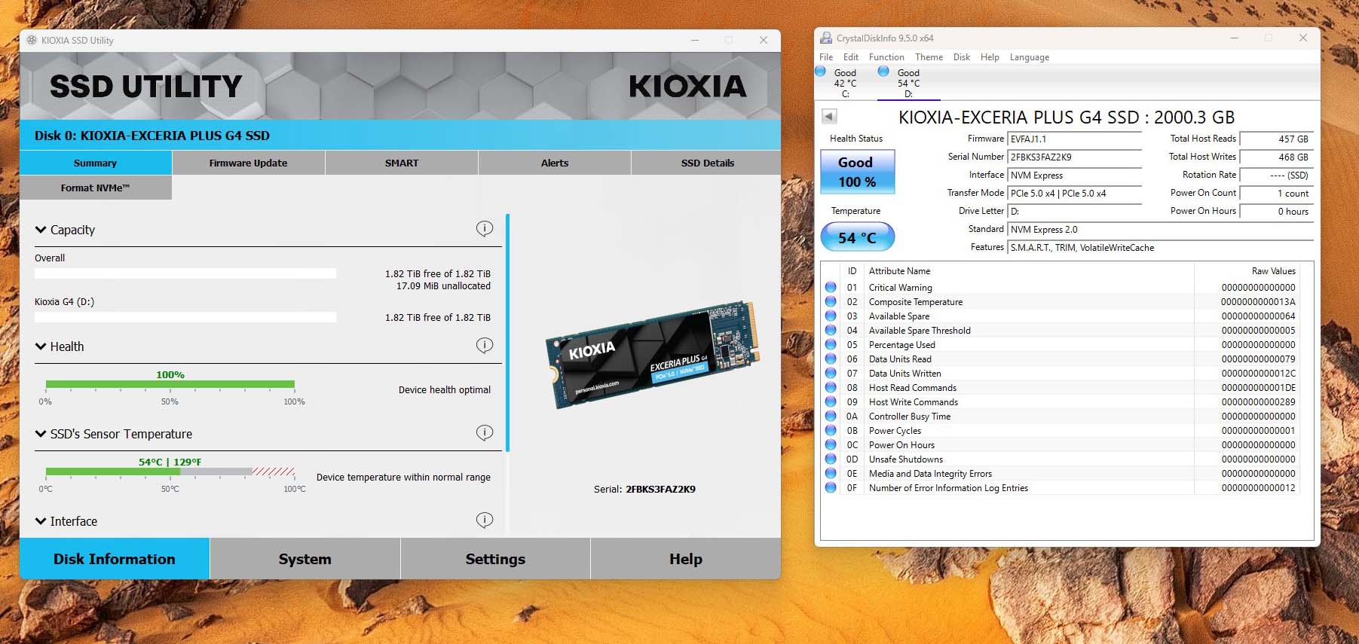
Task: Click the Overall capacity usage bar
Action: [x=185, y=273]
